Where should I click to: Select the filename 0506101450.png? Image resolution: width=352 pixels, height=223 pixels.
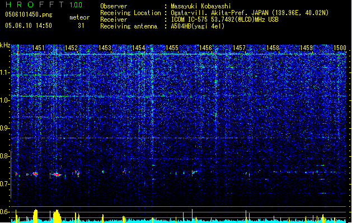coord(29,14)
